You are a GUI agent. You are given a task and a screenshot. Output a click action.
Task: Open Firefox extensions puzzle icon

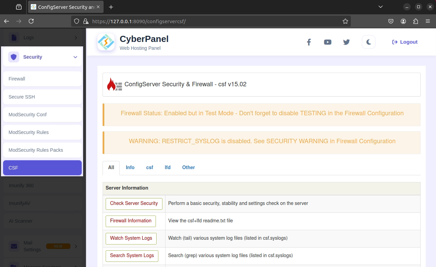click(415, 21)
